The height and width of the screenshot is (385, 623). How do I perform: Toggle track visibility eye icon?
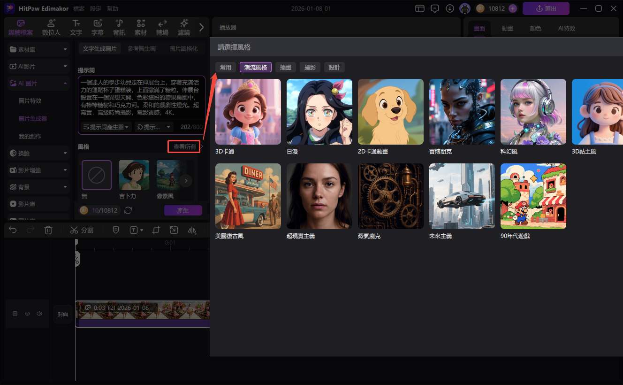pyautogui.click(x=27, y=314)
